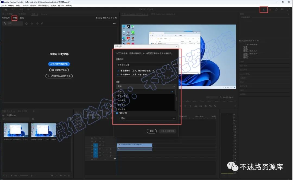This screenshot has height=180, width=293.
Task: Click the pencil edit icon in text panel
Action: coord(42,24)
